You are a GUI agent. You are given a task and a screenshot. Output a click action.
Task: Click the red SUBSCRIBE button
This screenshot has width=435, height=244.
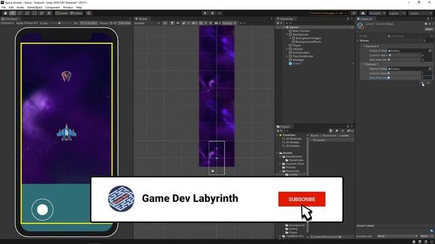coord(302,199)
